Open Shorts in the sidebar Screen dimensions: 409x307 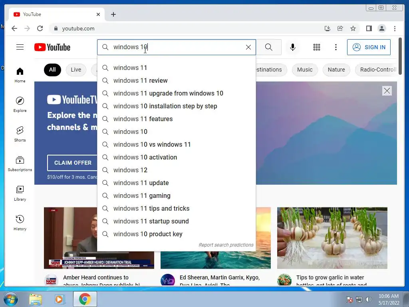tap(20, 134)
